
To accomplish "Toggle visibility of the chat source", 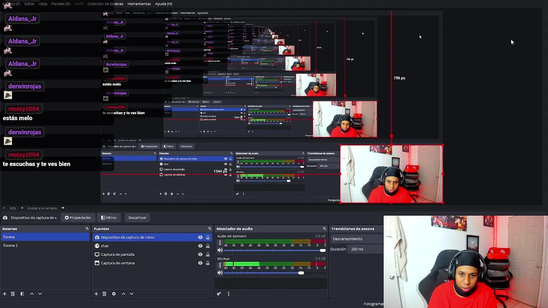I will point(200,246).
